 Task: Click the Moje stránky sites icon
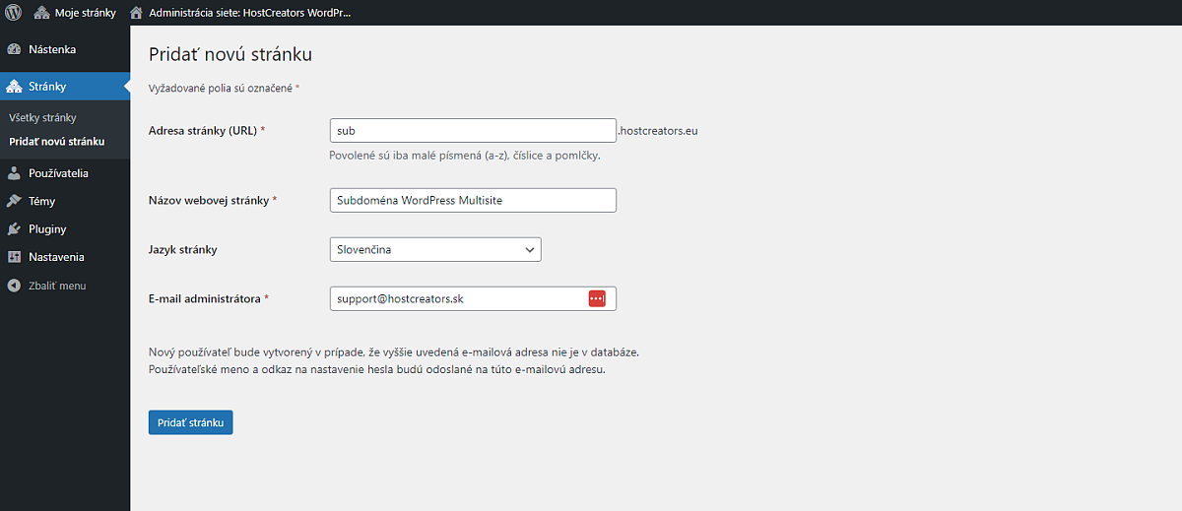(x=41, y=13)
